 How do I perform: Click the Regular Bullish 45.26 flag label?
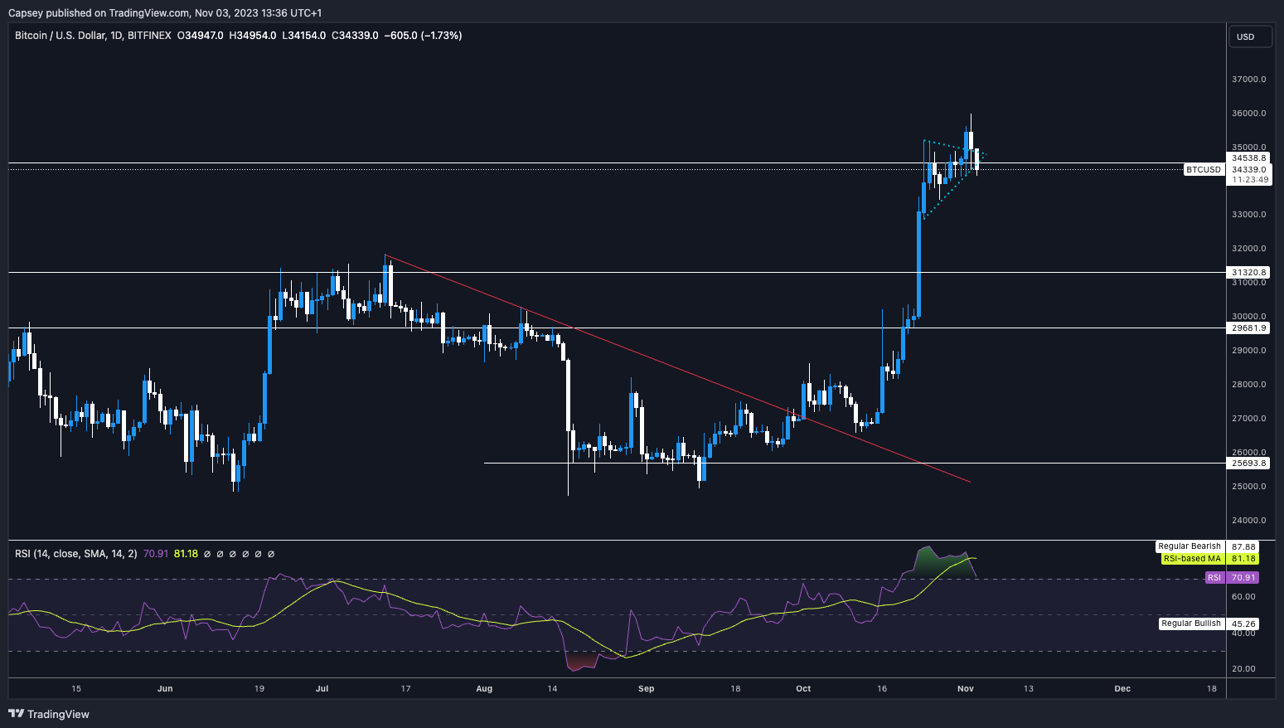tap(1191, 624)
